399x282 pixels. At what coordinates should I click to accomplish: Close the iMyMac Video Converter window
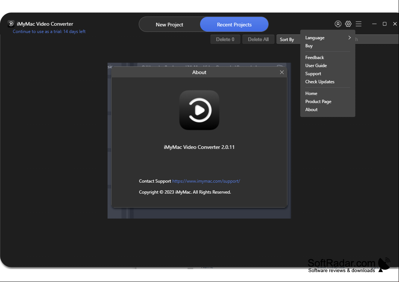(395, 24)
